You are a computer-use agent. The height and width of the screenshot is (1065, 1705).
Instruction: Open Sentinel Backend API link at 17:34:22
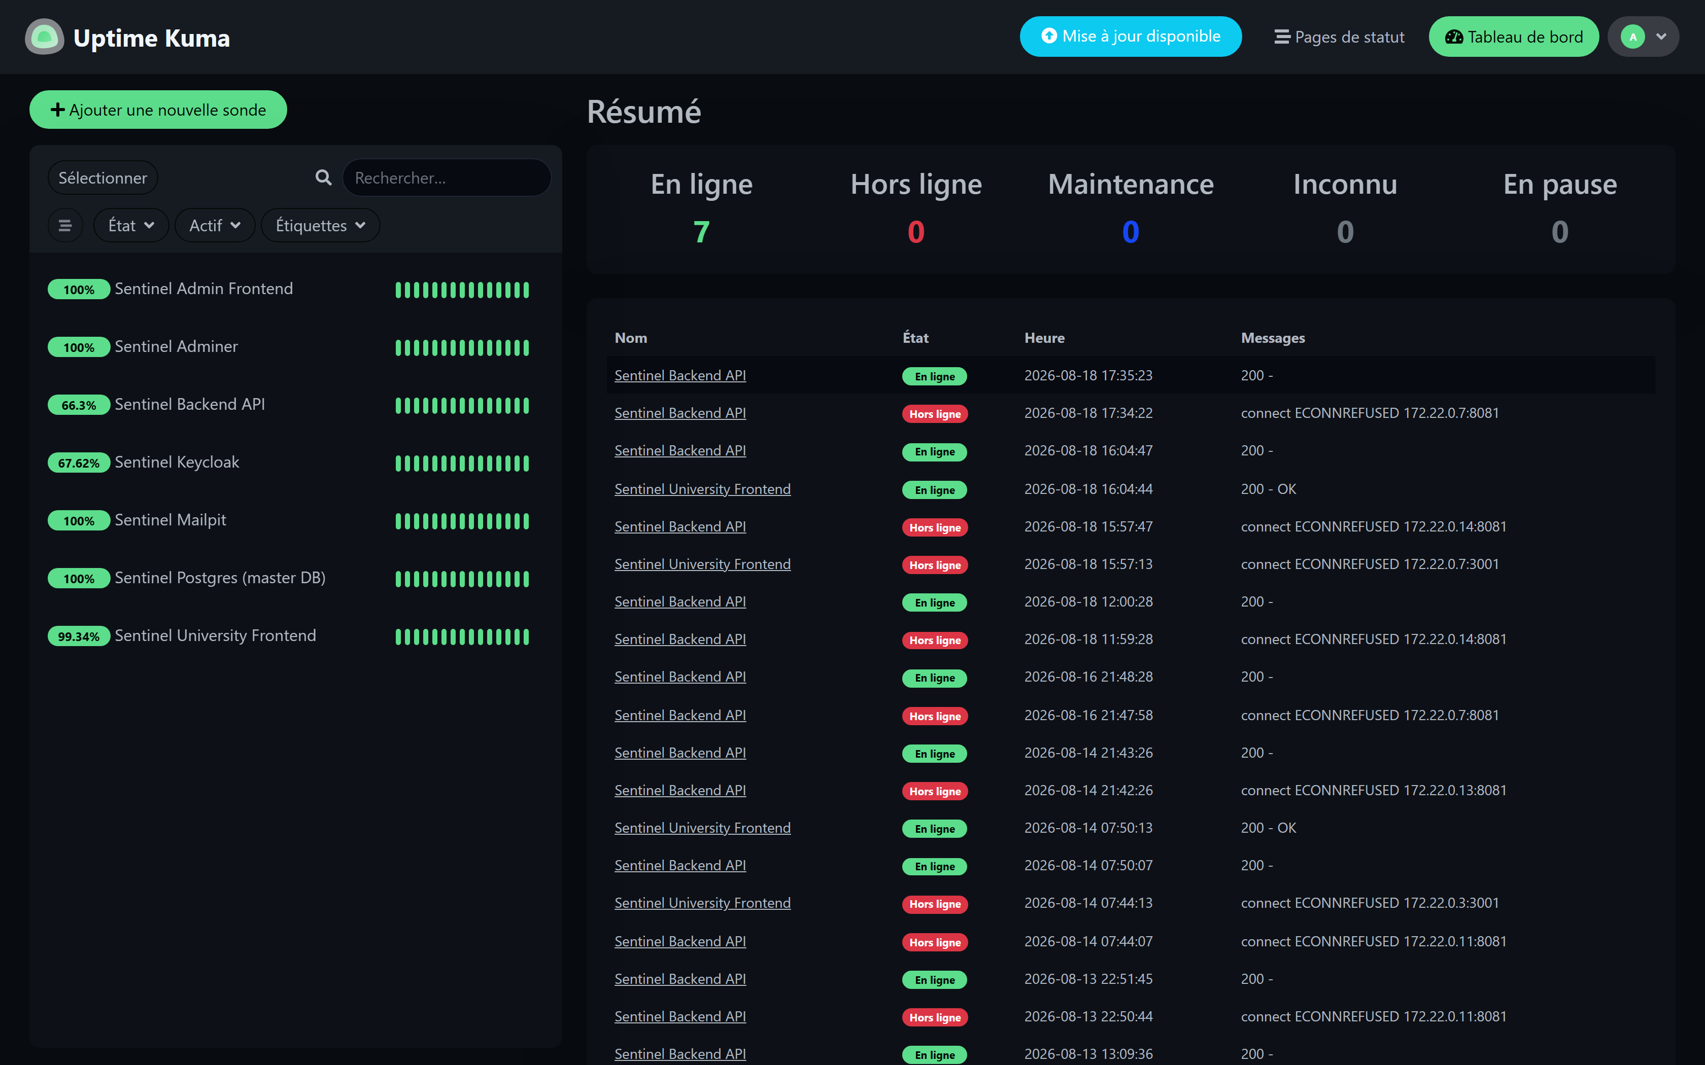click(x=680, y=413)
